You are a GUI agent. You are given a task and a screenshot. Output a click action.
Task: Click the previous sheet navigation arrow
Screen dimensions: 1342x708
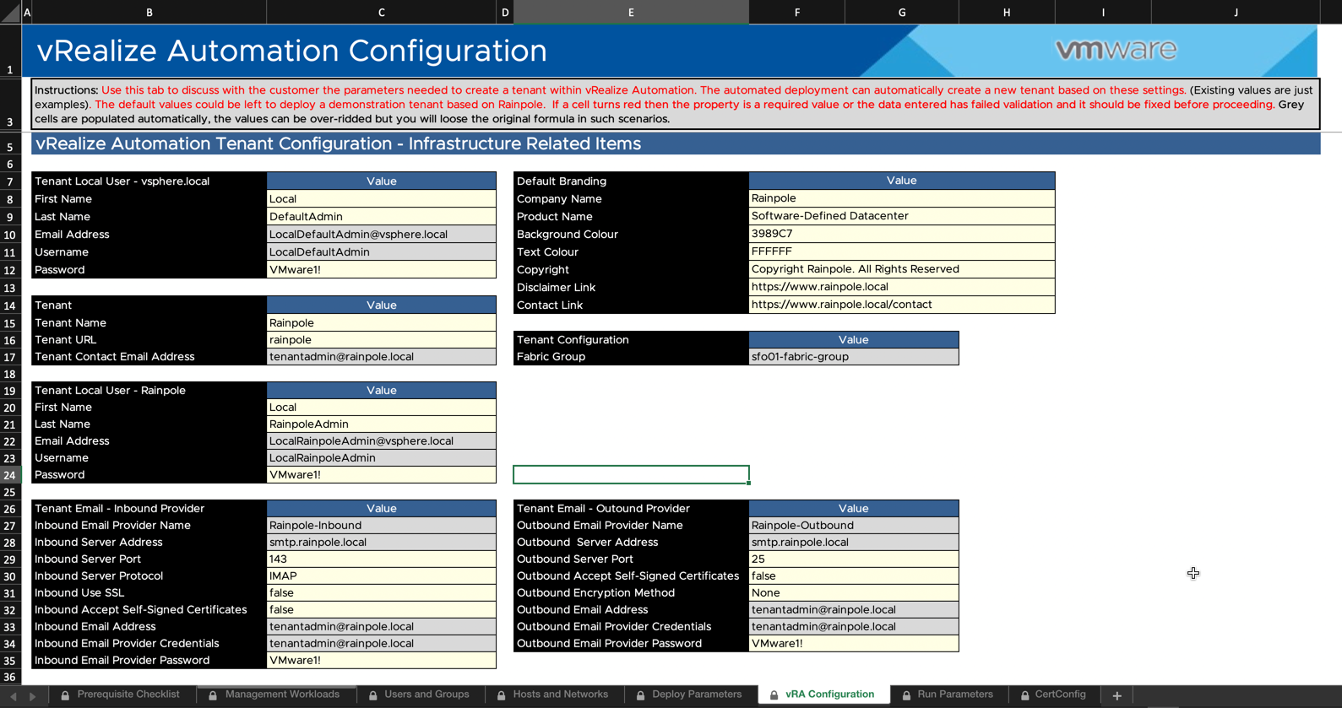tap(14, 696)
